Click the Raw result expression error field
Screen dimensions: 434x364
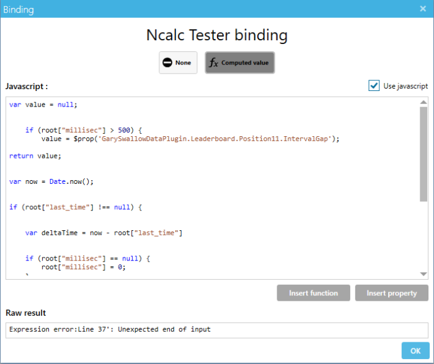[x=216, y=329]
